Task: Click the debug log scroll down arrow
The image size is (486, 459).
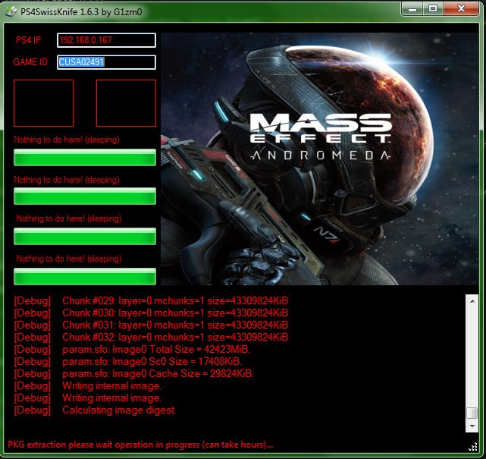Action: tap(472, 425)
